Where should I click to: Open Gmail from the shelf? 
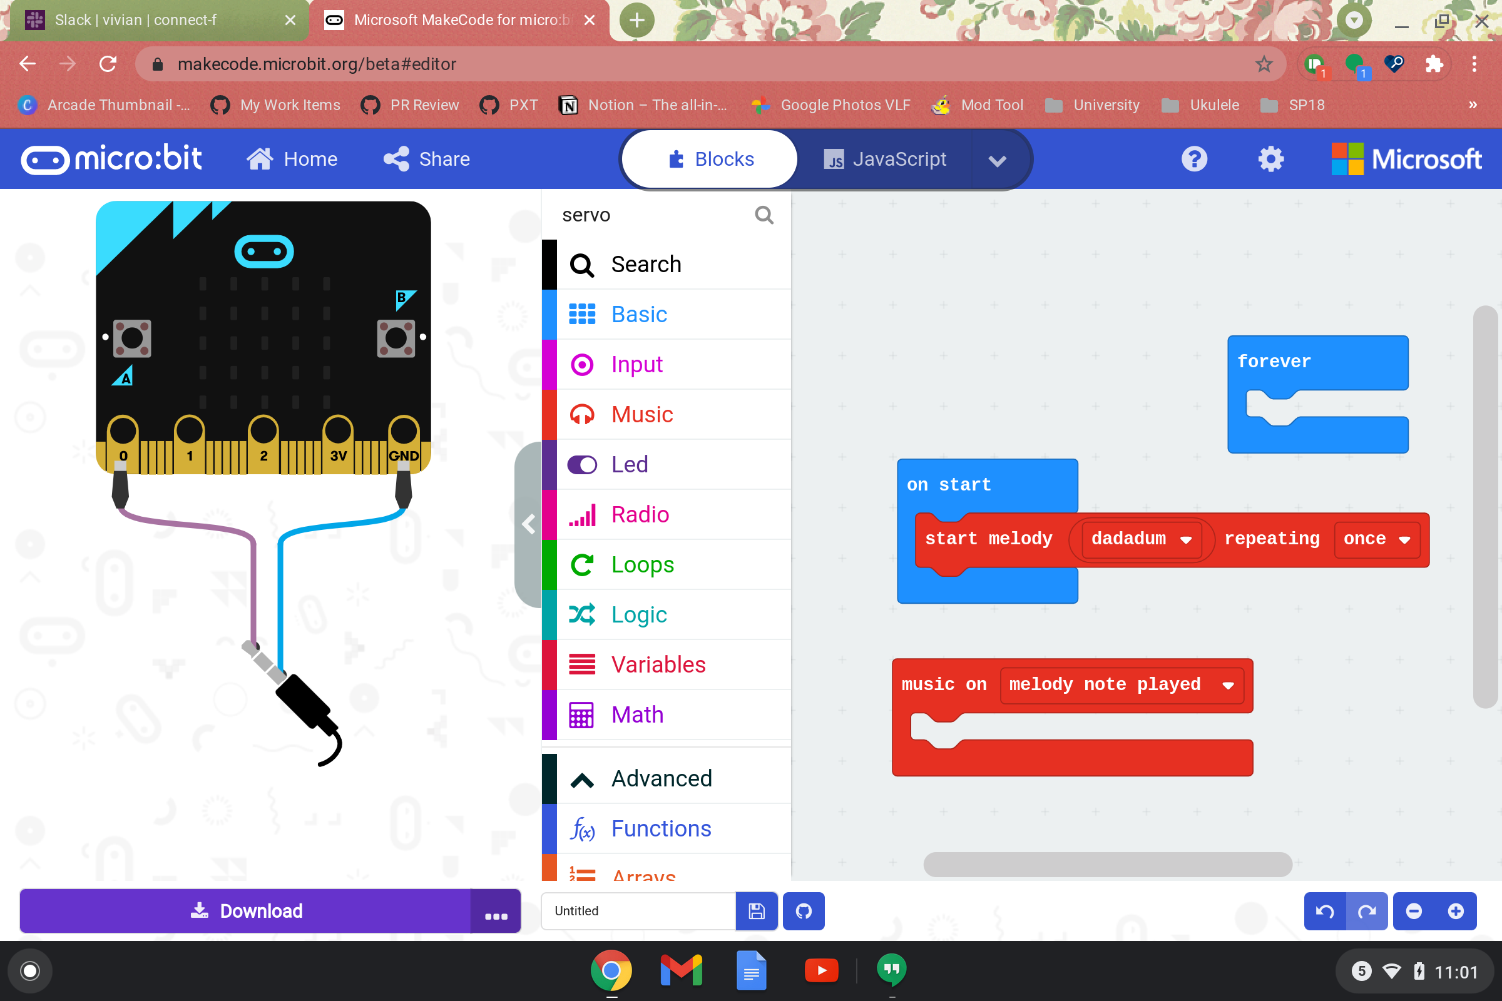point(682,971)
